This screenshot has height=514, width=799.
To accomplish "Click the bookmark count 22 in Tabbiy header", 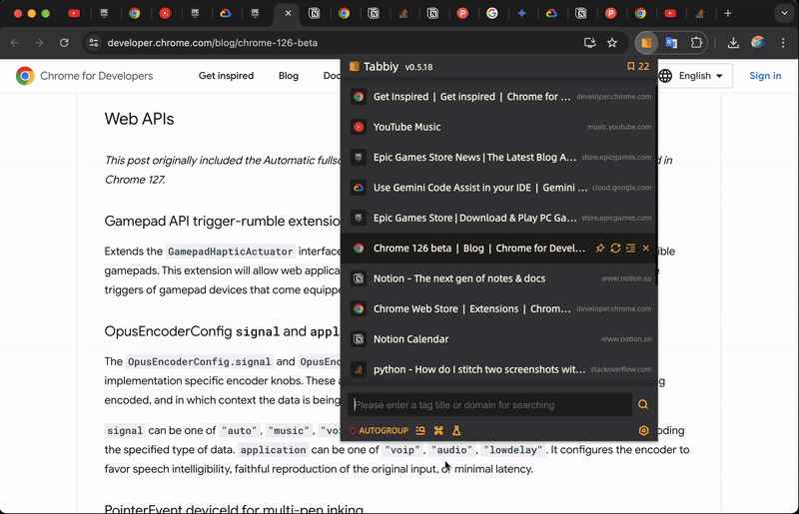I will (638, 67).
